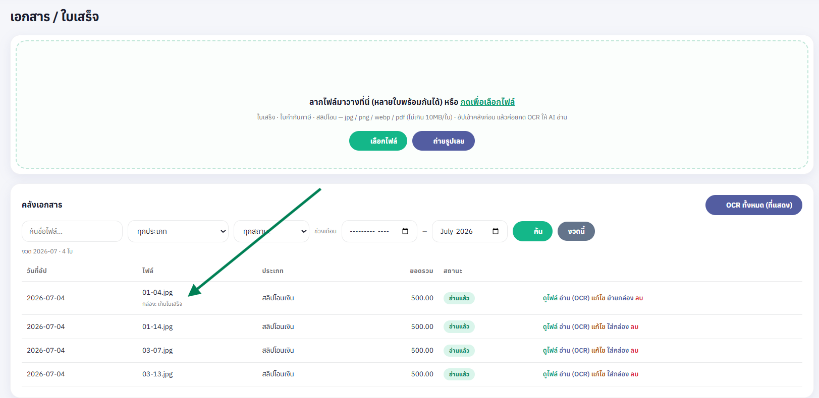Click the วันที่อัป column header
Viewport: 819px width, 398px height.
tap(37, 271)
